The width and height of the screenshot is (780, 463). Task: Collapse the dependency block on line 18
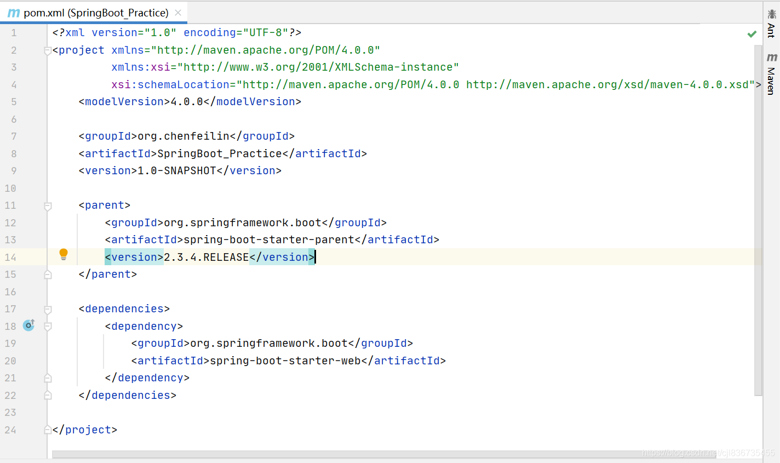point(48,327)
